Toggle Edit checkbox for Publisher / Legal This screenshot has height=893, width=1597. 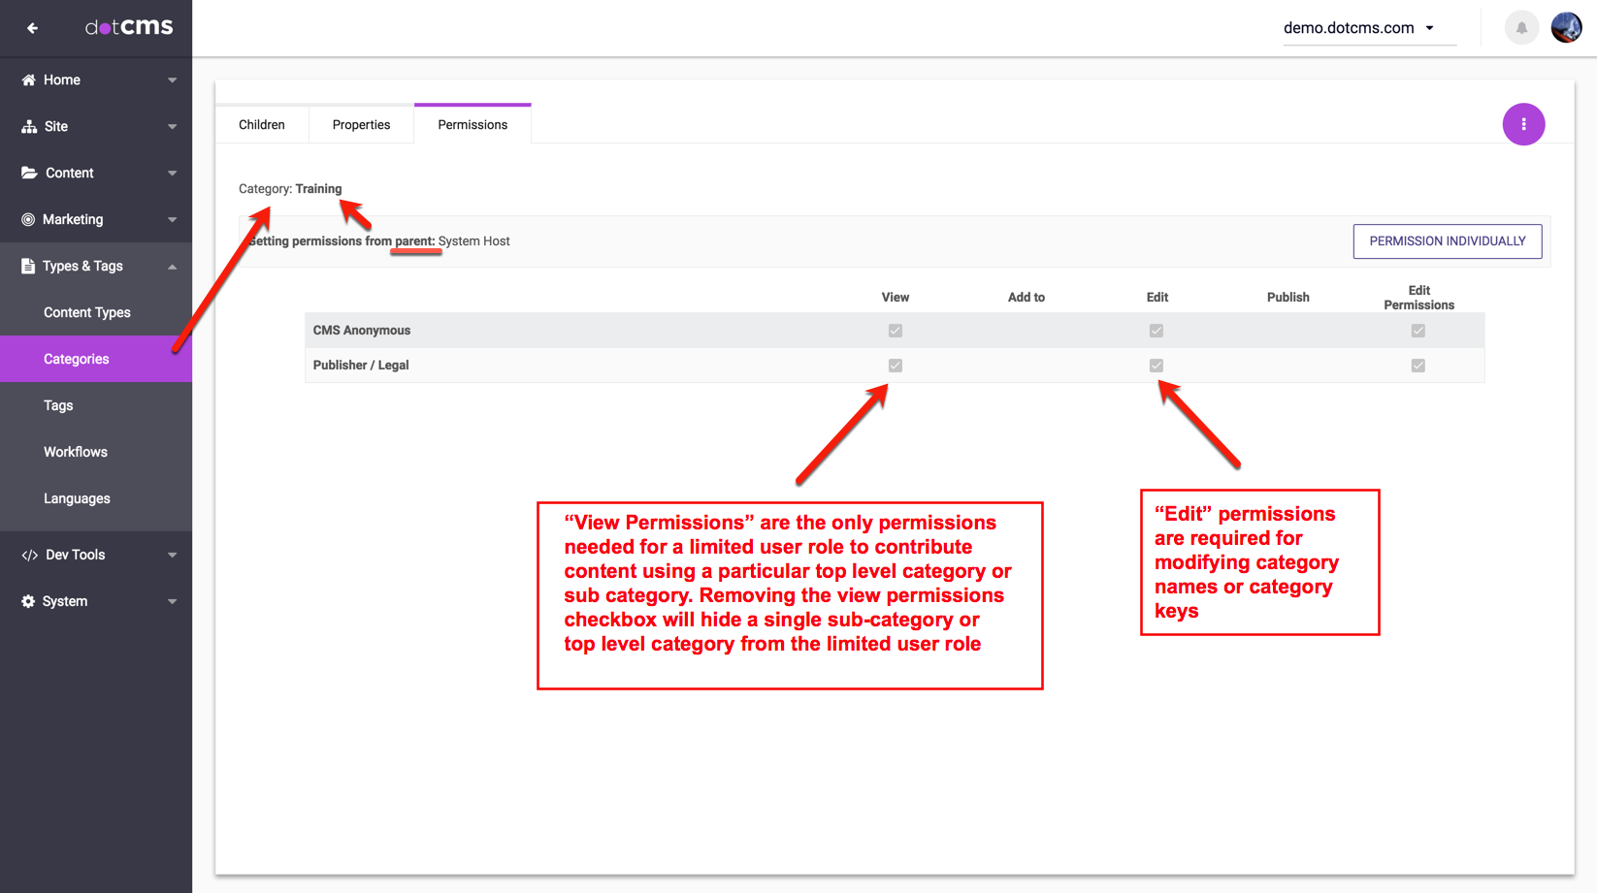click(1156, 366)
